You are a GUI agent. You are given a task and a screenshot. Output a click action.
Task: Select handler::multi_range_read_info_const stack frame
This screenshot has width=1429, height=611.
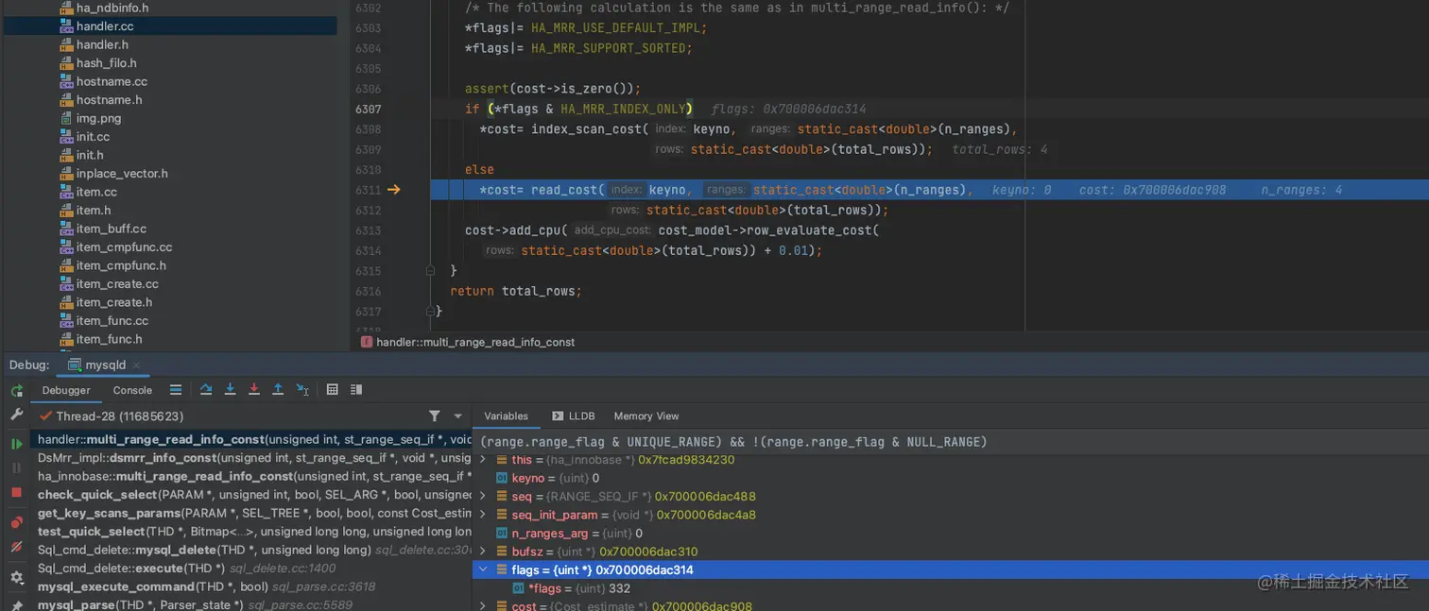pos(251,439)
